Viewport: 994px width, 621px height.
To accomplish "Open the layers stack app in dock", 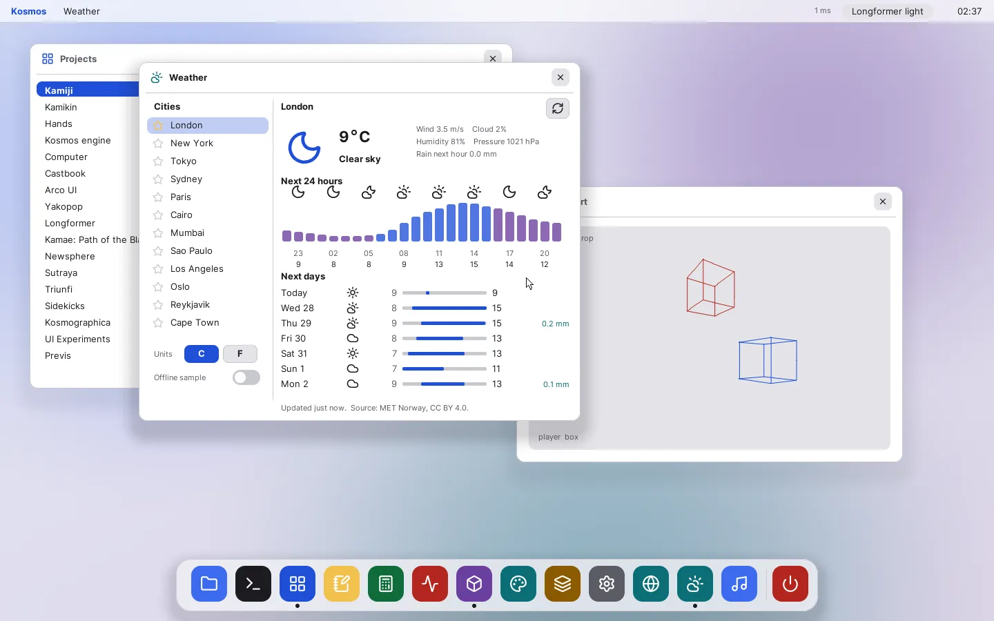I will coord(563,584).
